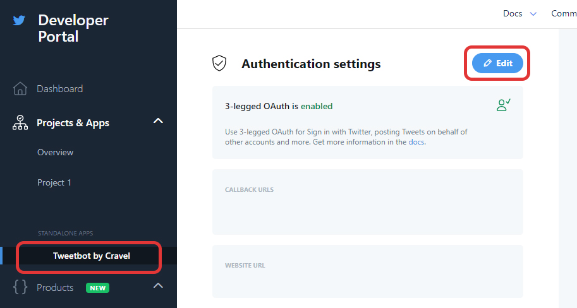Click the Projects & Apps hierarchy icon
The image size is (577, 308).
pyautogui.click(x=20, y=123)
